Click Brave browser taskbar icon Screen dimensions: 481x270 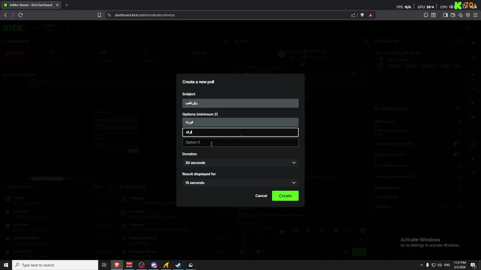117,265
